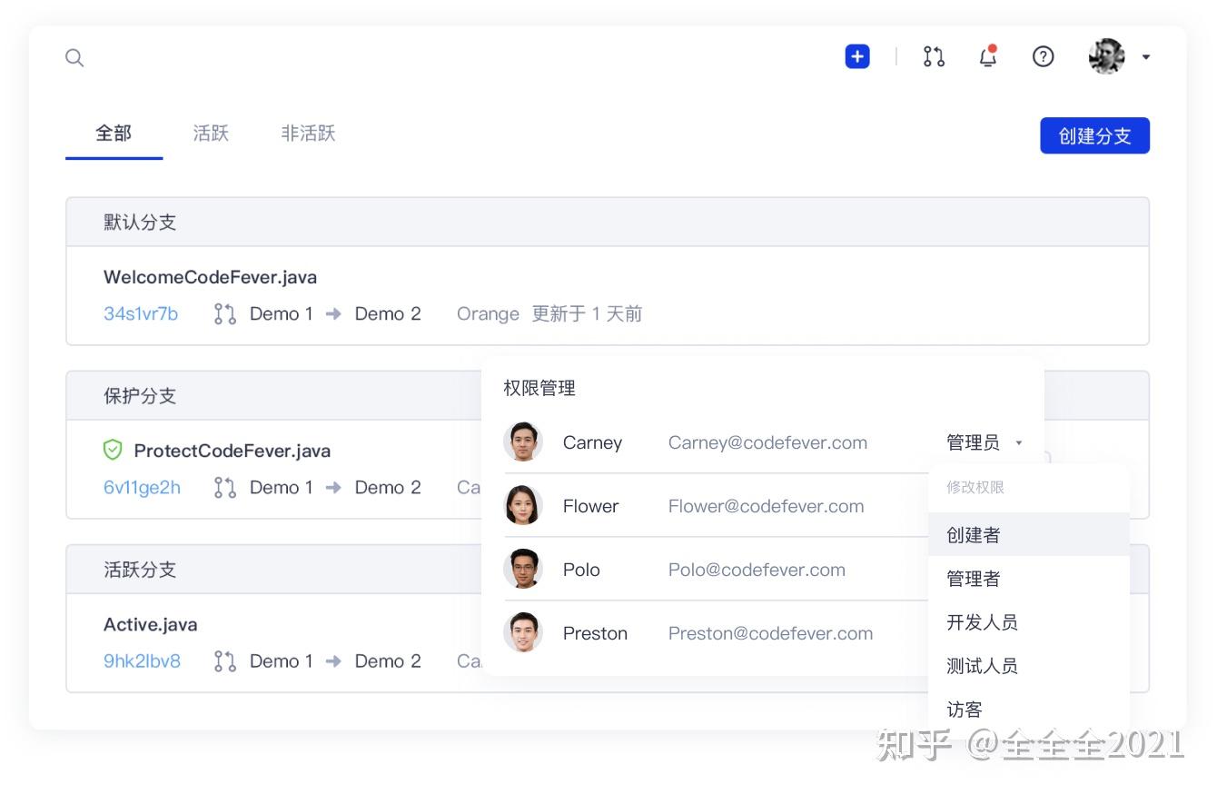The image size is (1217, 794).
Task: Click Polo's avatar in 权限管理
Action: [x=523, y=569]
